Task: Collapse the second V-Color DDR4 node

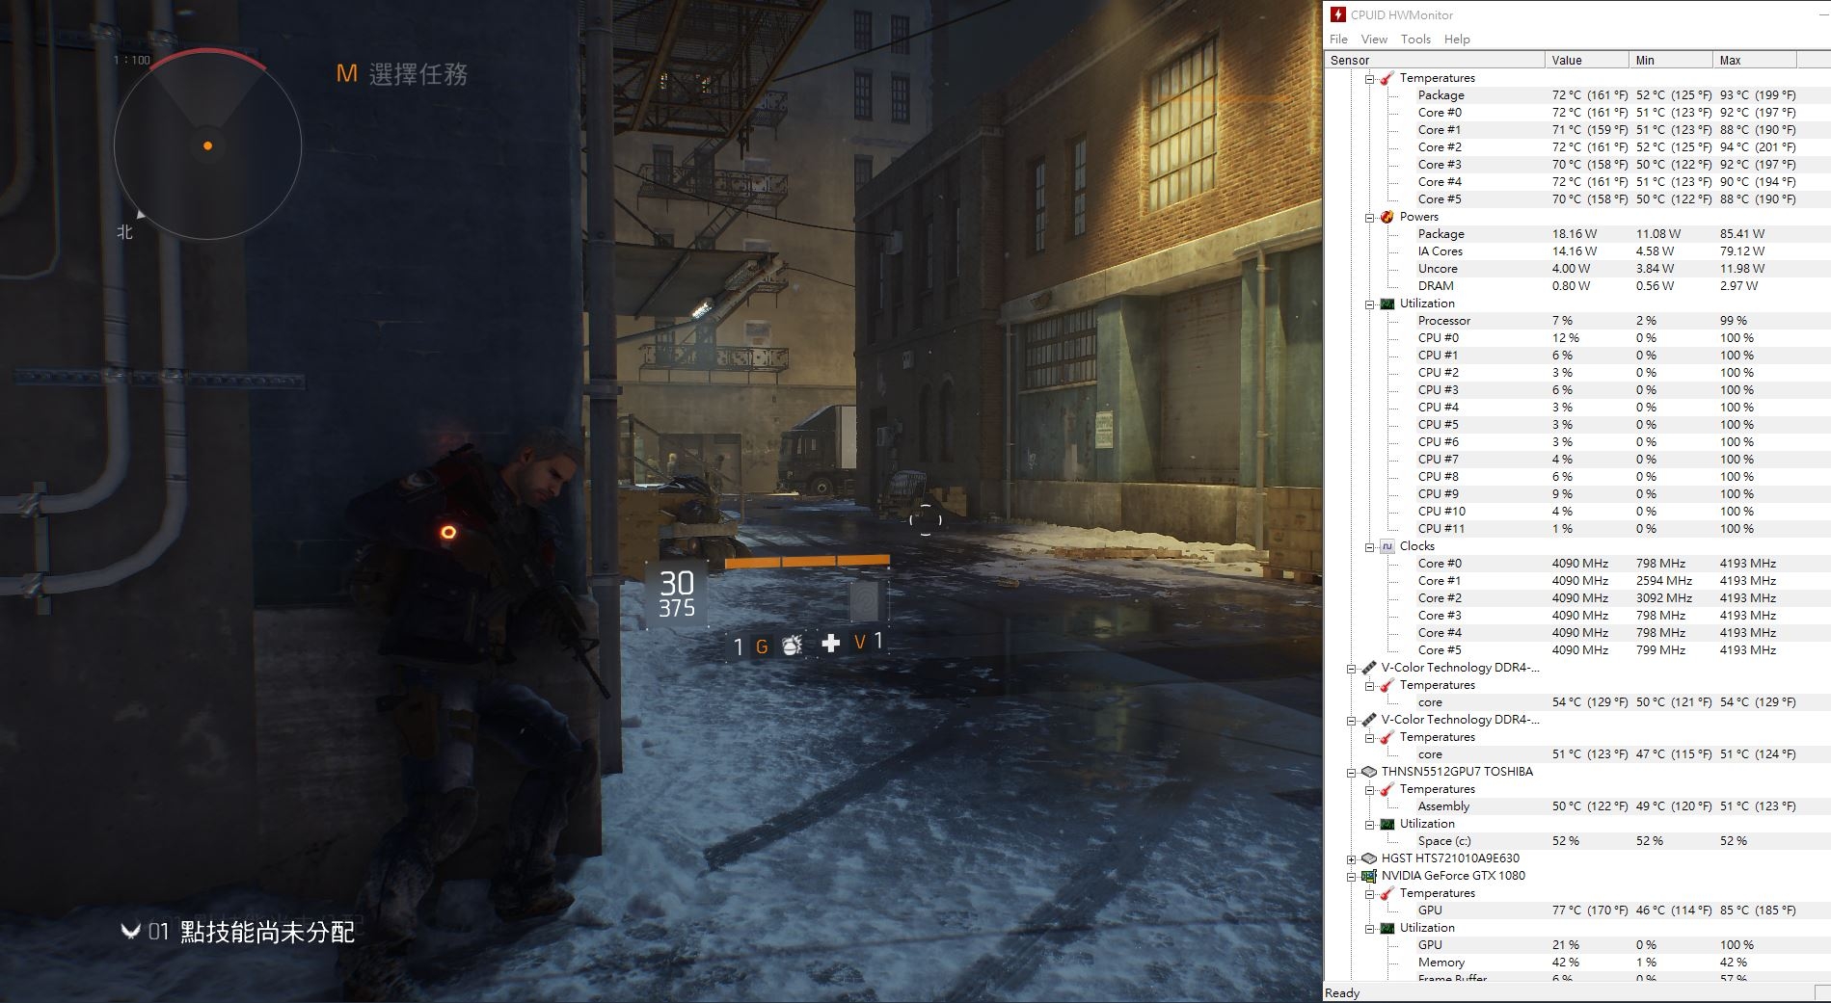Action: pyautogui.click(x=1351, y=721)
